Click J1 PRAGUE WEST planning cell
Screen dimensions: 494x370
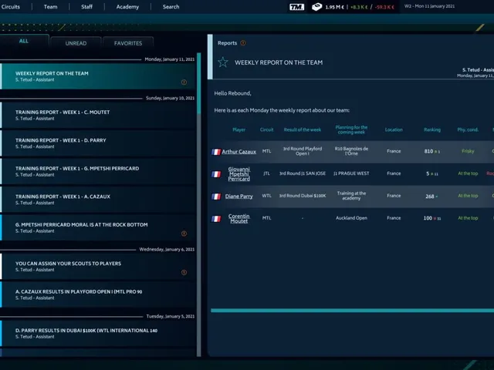click(x=351, y=173)
